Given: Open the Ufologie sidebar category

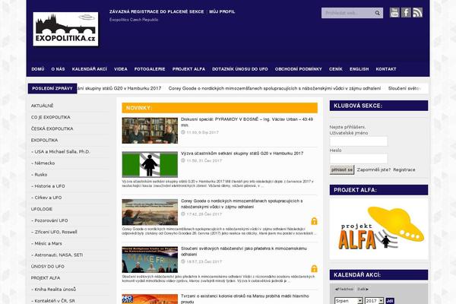Looking at the screenshot, I should 42,209.
